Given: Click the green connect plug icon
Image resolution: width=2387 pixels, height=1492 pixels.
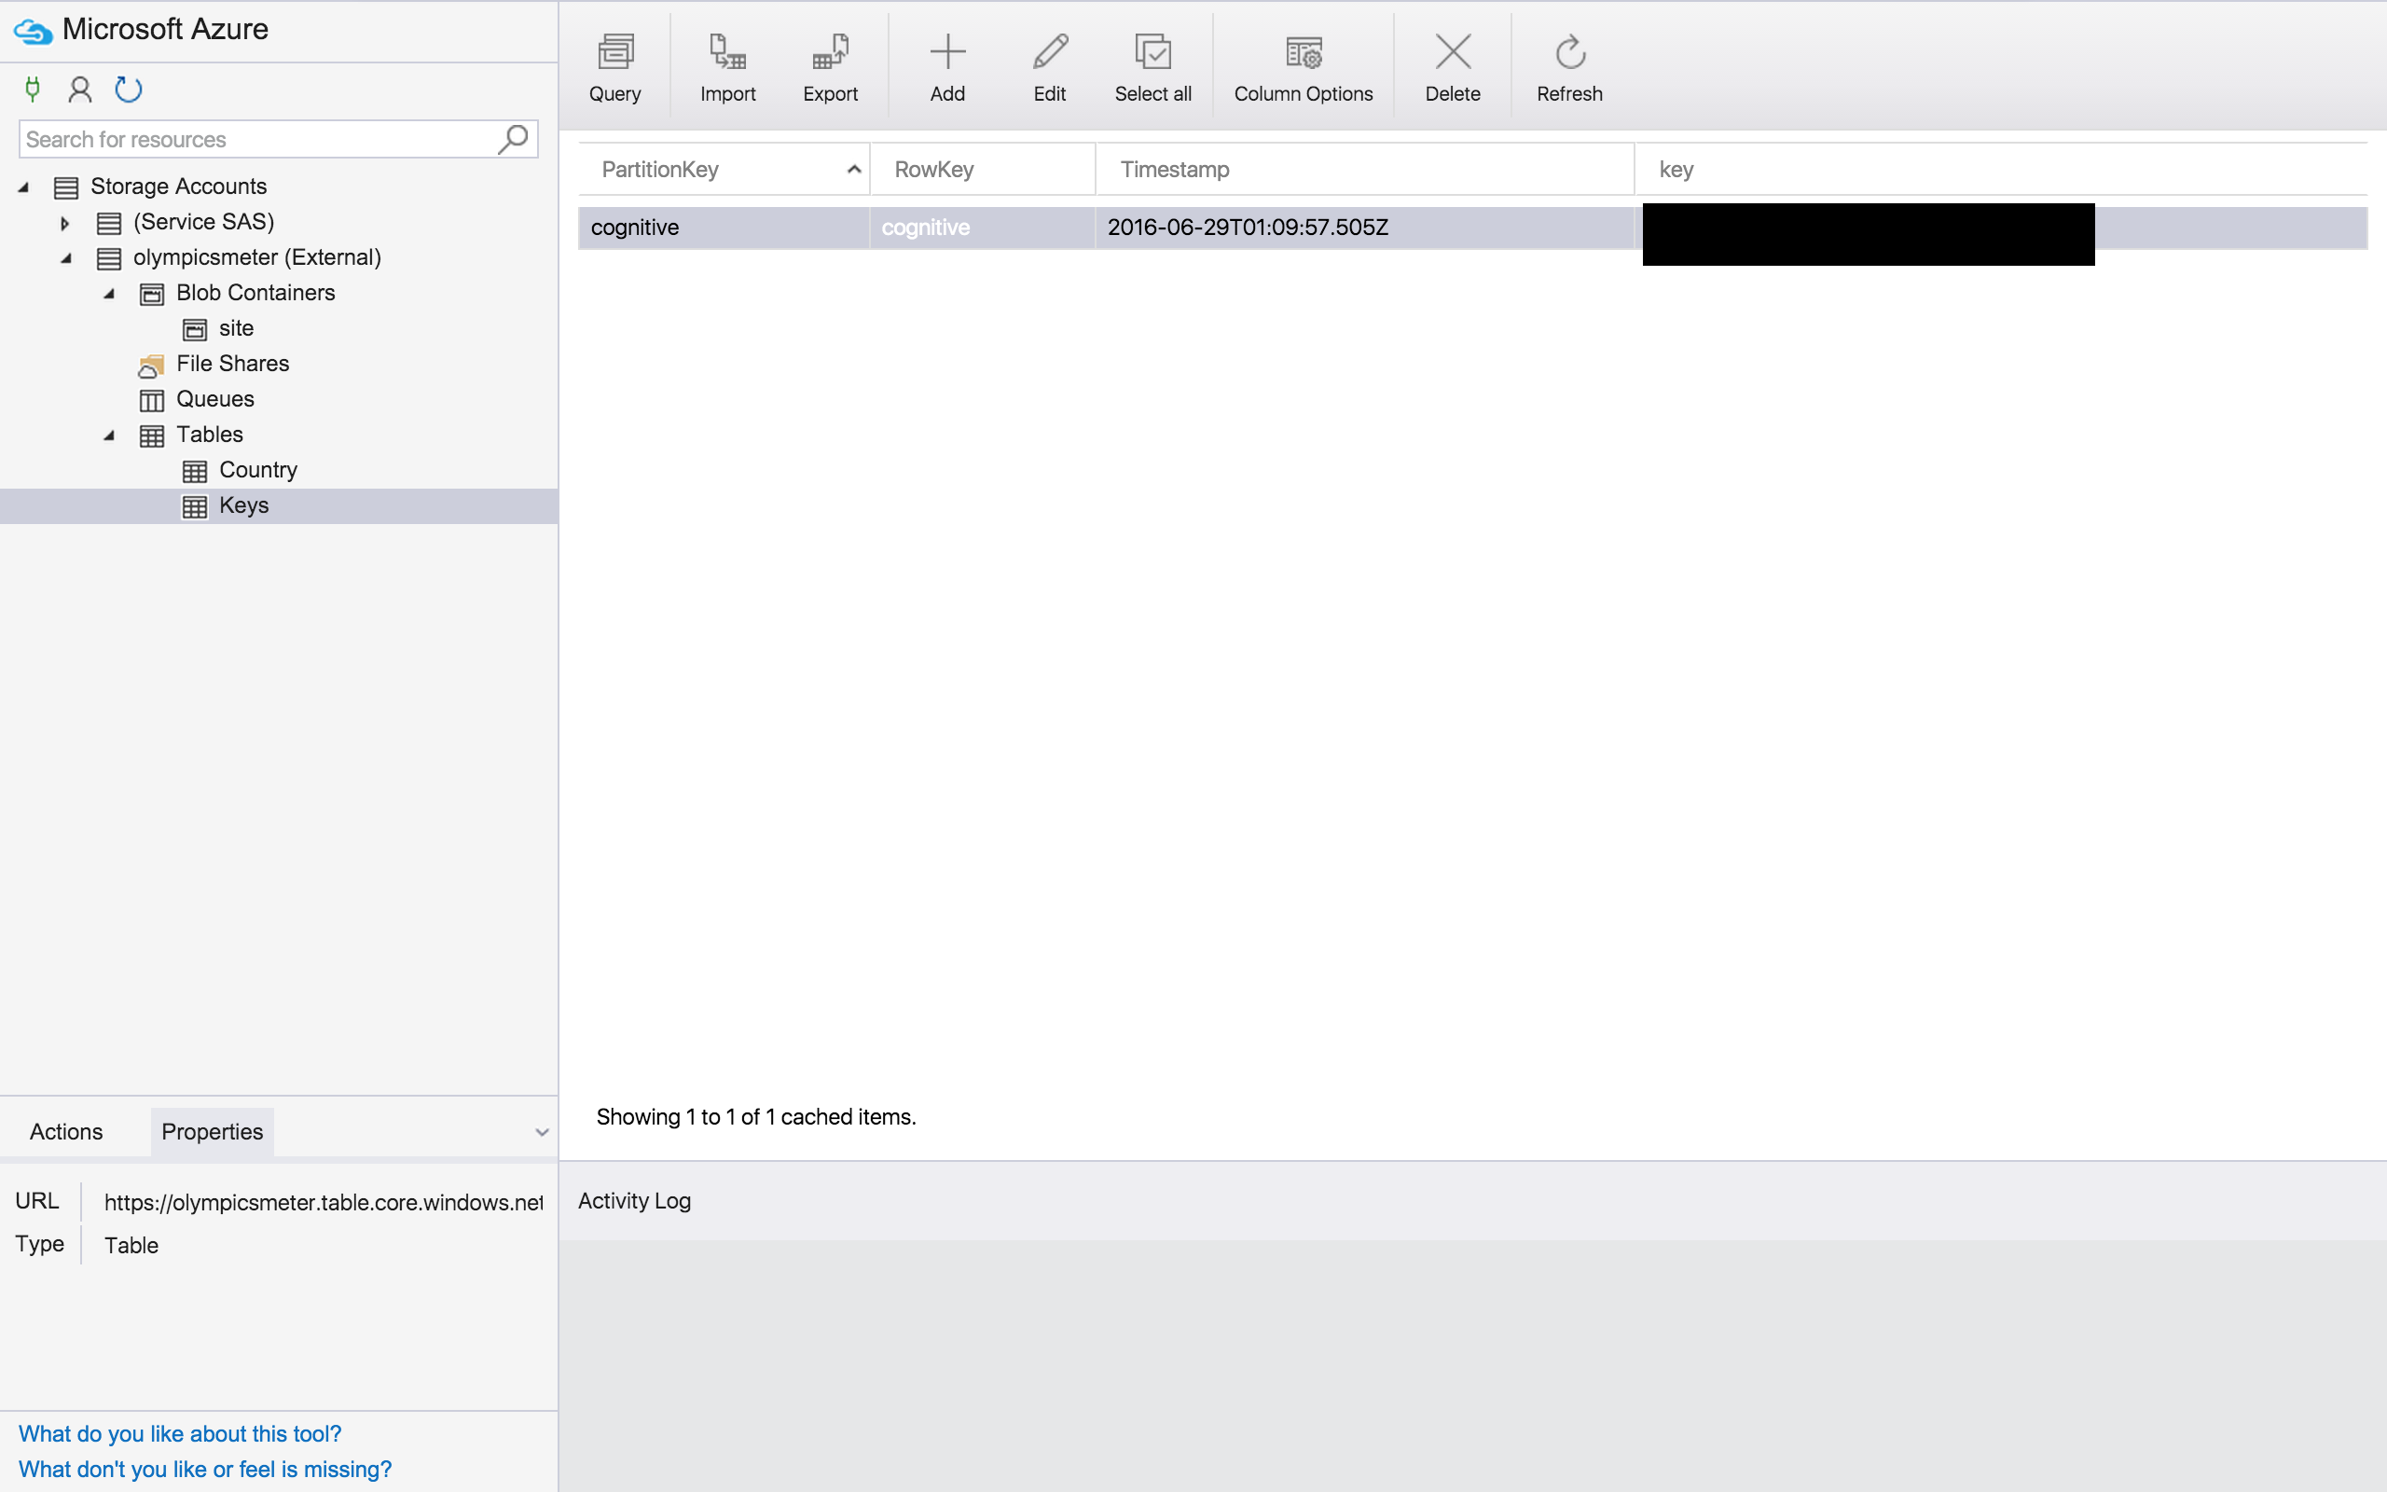Looking at the screenshot, I should tap(33, 90).
